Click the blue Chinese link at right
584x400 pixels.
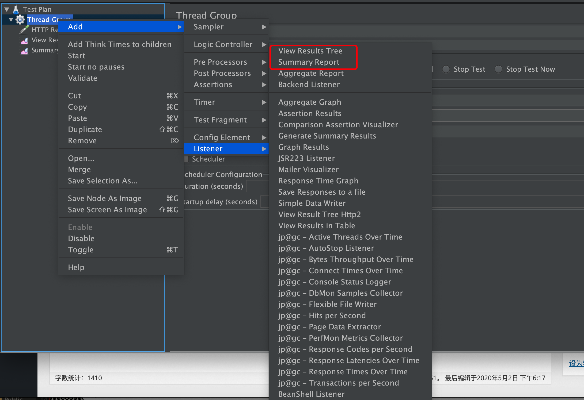[576, 363]
